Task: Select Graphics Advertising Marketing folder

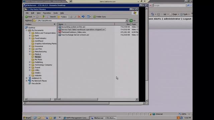Action: click(x=45, y=44)
